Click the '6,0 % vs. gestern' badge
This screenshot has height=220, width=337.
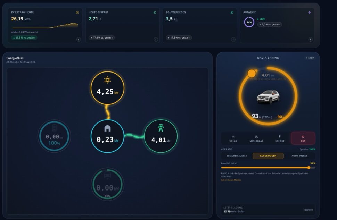tap(270, 25)
